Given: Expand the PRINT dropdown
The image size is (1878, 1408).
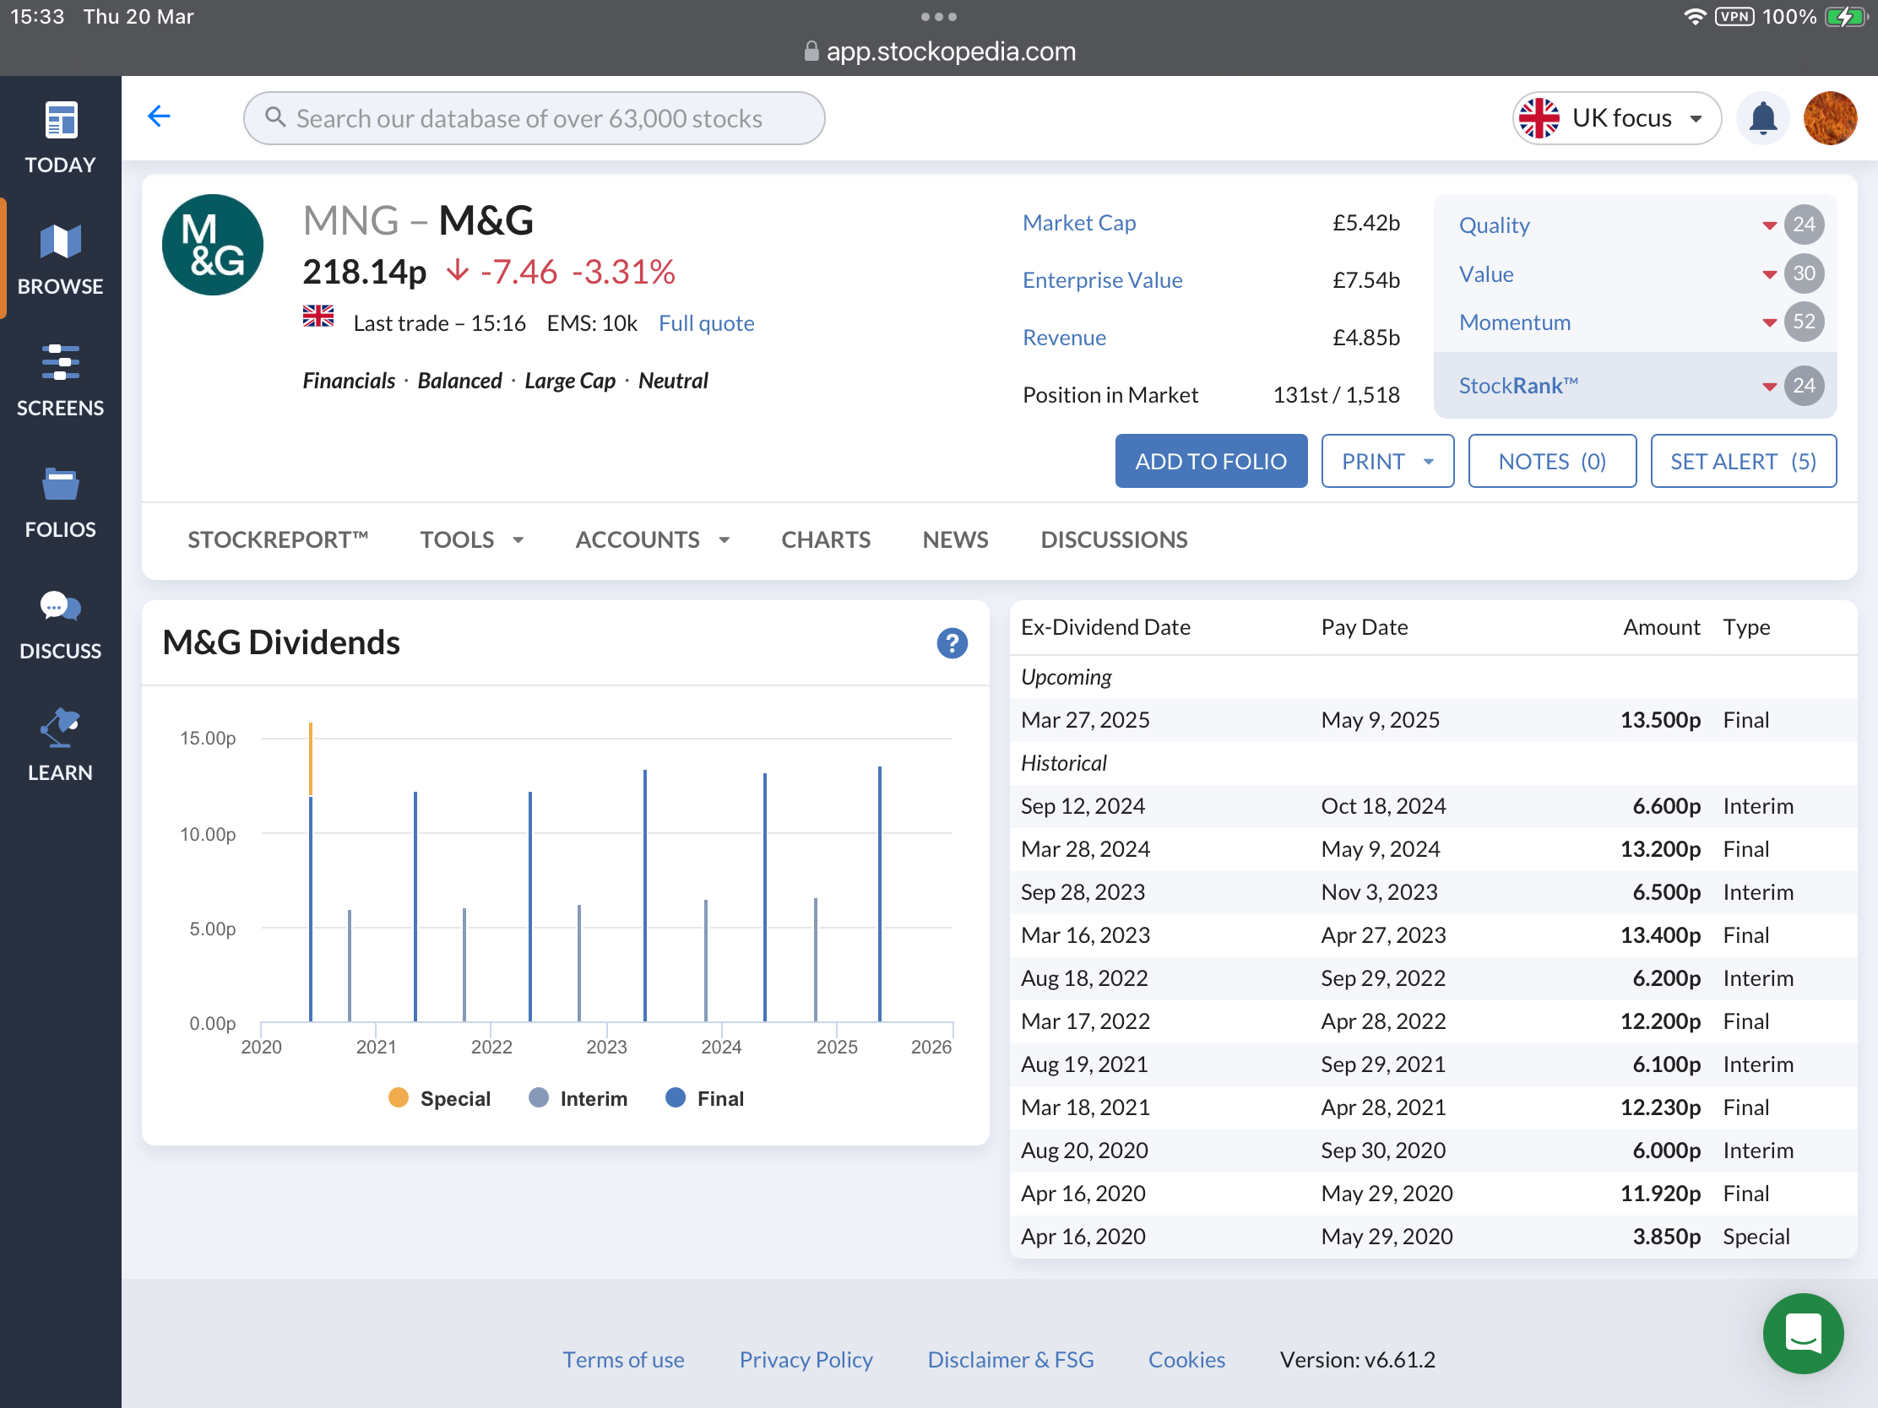Looking at the screenshot, I should coord(1387,461).
